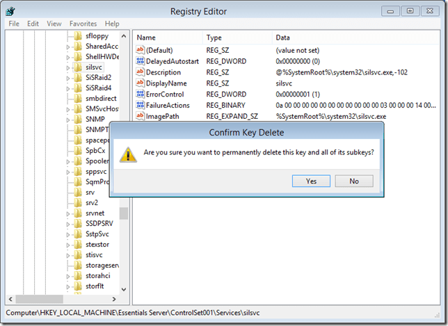Open the File menu
448x326 pixels.
click(x=14, y=24)
